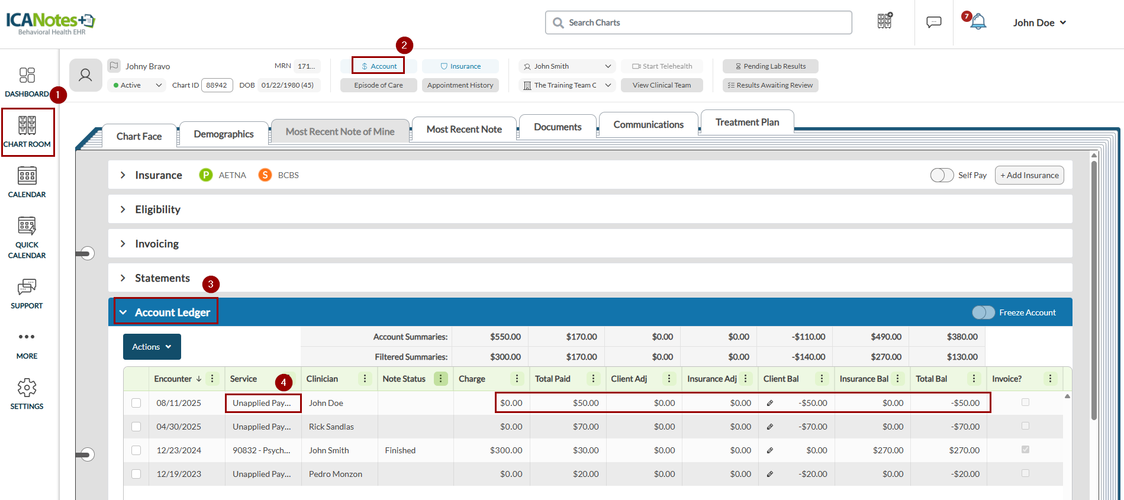The width and height of the screenshot is (1124, 500).
Task: Toggle the Self Pay switch
Action: [x=942, y=175]
